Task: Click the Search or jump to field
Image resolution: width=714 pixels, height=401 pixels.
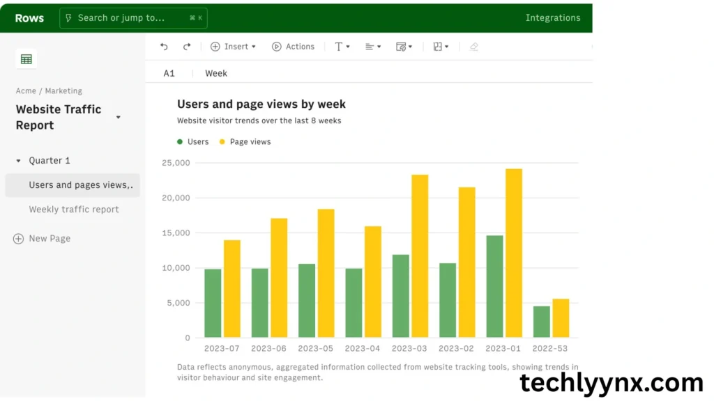Action: click(x=133, y=18)
